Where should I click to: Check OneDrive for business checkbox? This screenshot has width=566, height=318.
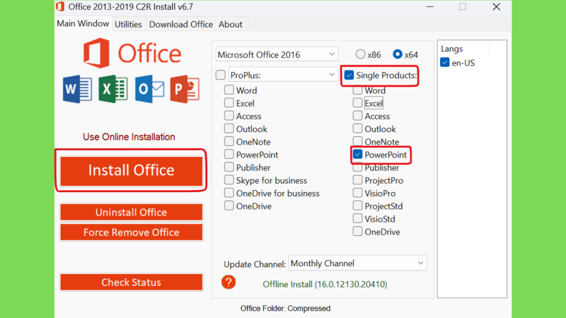click(x=229, y=193)
